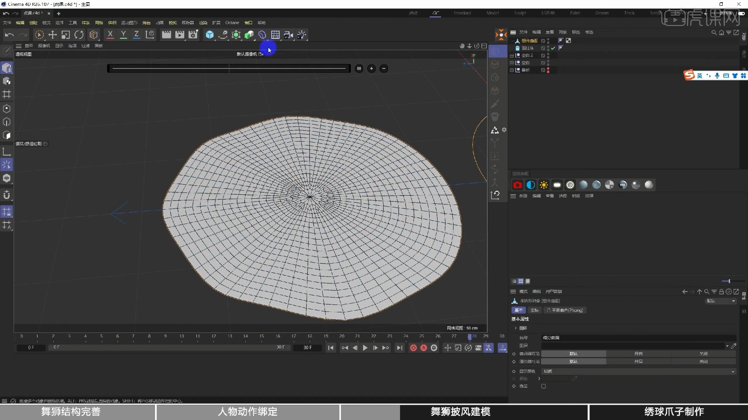Tick the 透显 checkbox
This screenshot has width=748, height=420.
[543, 386]
